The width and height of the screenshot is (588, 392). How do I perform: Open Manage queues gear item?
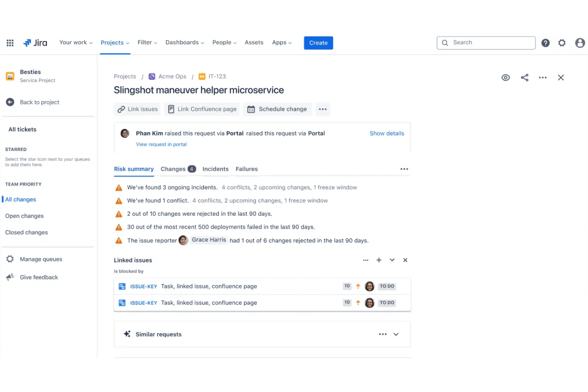tap(34, 259)
